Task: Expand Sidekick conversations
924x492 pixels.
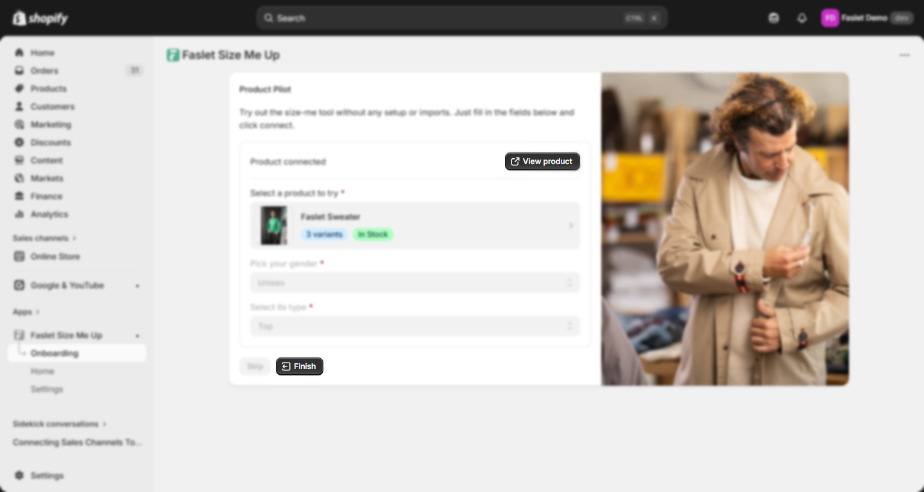Action: point(60,423)
